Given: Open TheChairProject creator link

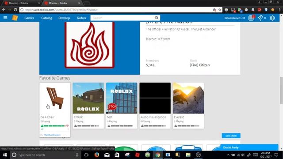Looking at the screenshot, I should pos(52,135).
